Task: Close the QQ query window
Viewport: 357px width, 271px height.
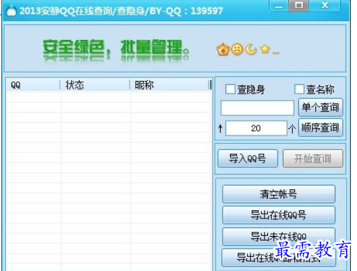Action: pos(325,5)
